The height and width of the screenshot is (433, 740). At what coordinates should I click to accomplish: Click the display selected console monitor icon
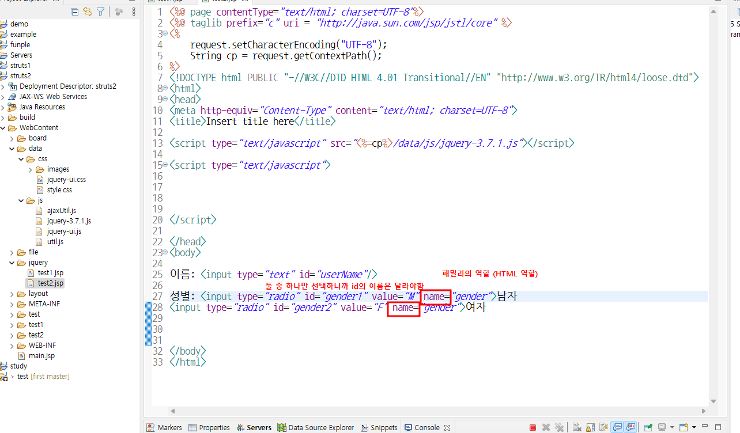click(662, 427)
